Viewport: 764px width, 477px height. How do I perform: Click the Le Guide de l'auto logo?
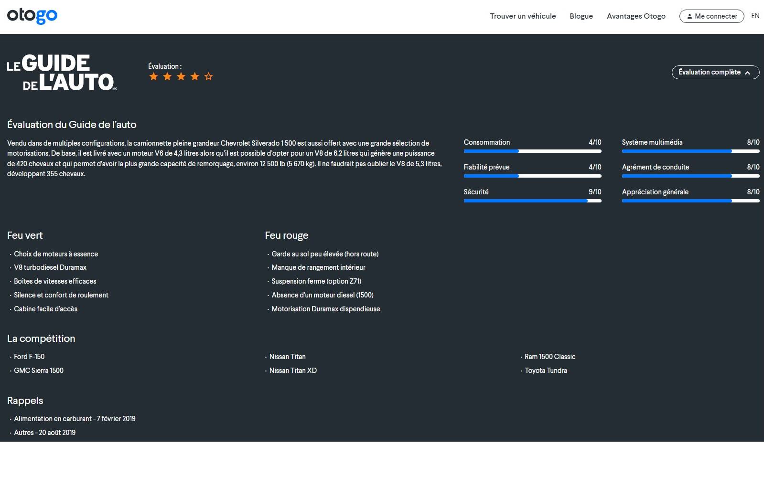(62, 72)
